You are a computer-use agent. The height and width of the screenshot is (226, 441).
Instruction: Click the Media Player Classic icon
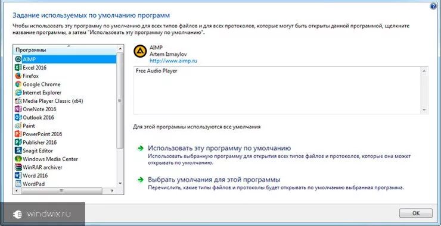click(x=18, y=101)
